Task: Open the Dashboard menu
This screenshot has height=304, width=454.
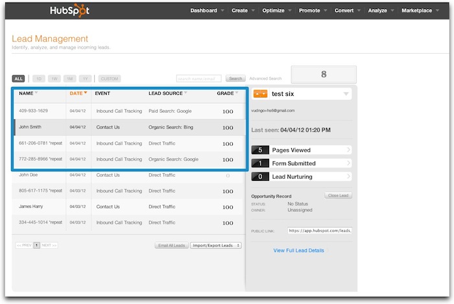Action: (x=207, y=10)
